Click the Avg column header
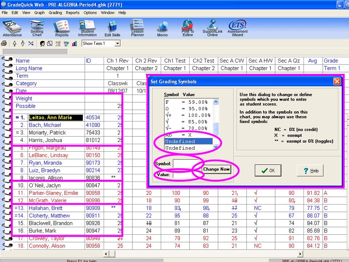This screenshot has width=349, height=262. [313, 61]
